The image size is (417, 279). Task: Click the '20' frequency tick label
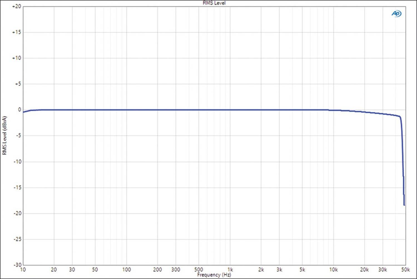click(x=54, y=269)
